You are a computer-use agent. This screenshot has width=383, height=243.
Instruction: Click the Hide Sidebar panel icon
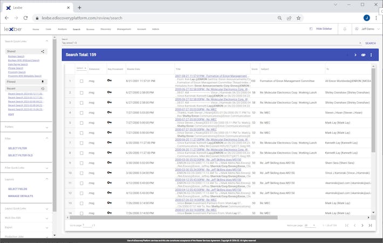point(311,29)
